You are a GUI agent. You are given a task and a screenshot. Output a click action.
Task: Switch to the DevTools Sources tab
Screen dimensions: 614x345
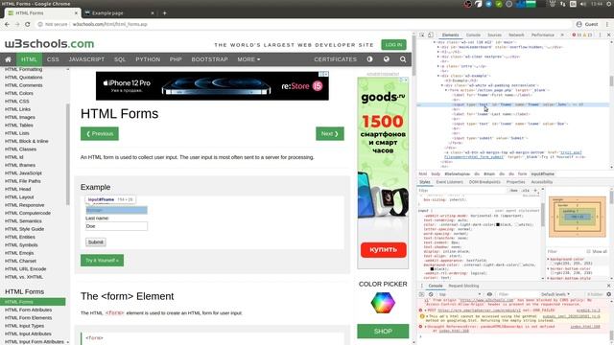(494, 34)
